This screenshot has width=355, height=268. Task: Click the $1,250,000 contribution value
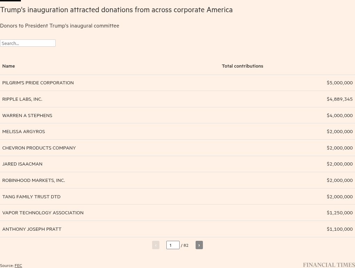click(x=340, y=213)
